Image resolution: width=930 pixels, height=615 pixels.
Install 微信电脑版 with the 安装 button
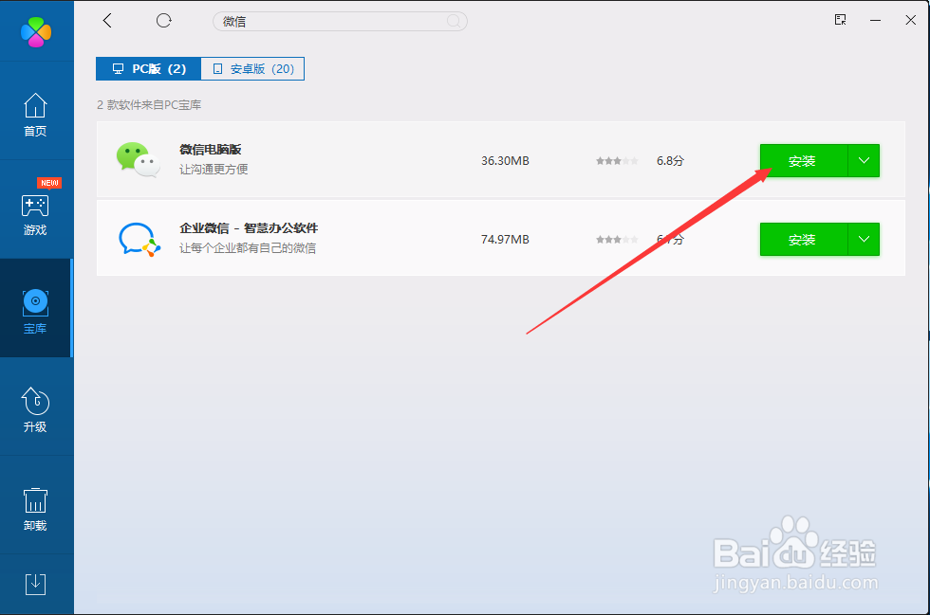(x=804, y=160)
